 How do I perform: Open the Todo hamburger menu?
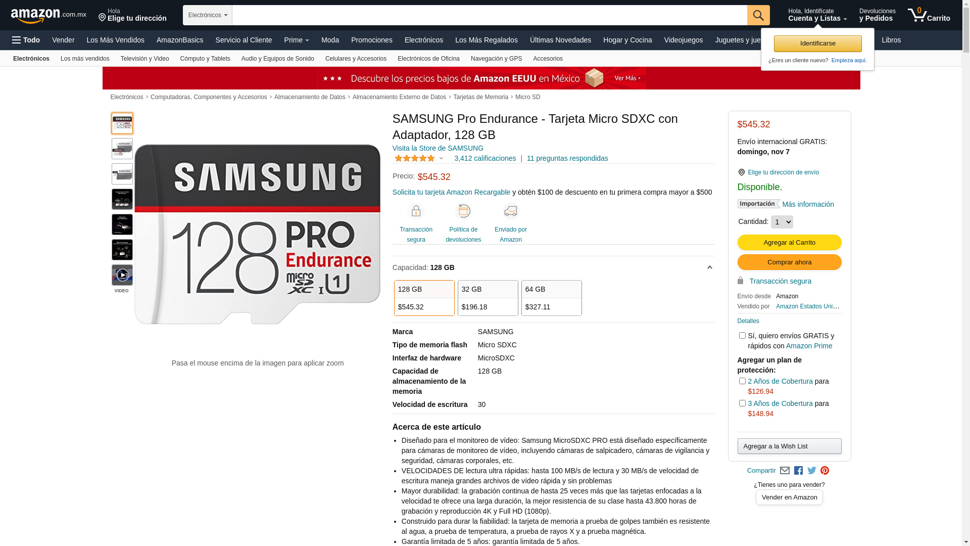tap(26, 40)
